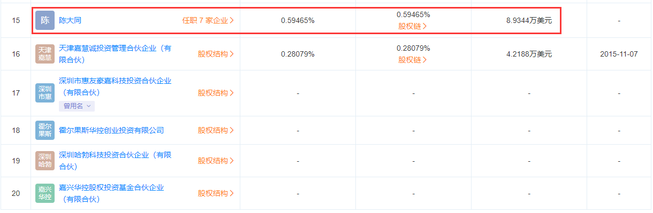Open 股权结构 for 霍尔果斯华控创业投资
Image resolution: width=653 pixels, height=213 pixels.
click(x=216, y=130)
